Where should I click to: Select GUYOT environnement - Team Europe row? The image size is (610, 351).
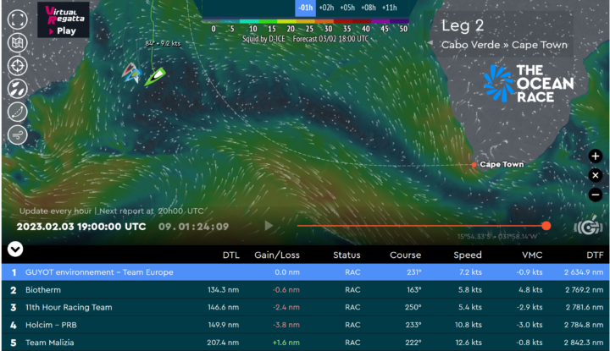[x=305, y=272]
